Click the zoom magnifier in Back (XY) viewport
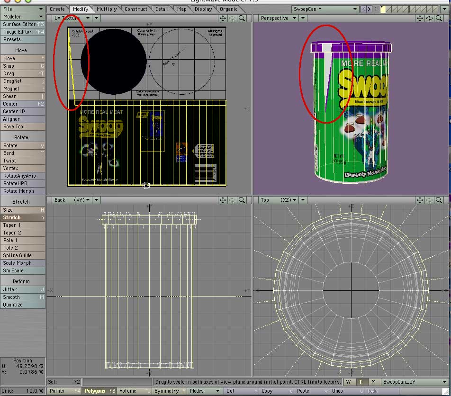This screenshot has height=396, width=451. [x=242, y=200]
